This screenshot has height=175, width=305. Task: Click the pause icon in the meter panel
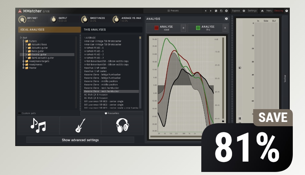tap(240, 118)
